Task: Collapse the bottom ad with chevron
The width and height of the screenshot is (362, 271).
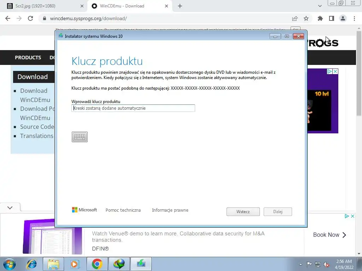Action: [x=10, y=207]
